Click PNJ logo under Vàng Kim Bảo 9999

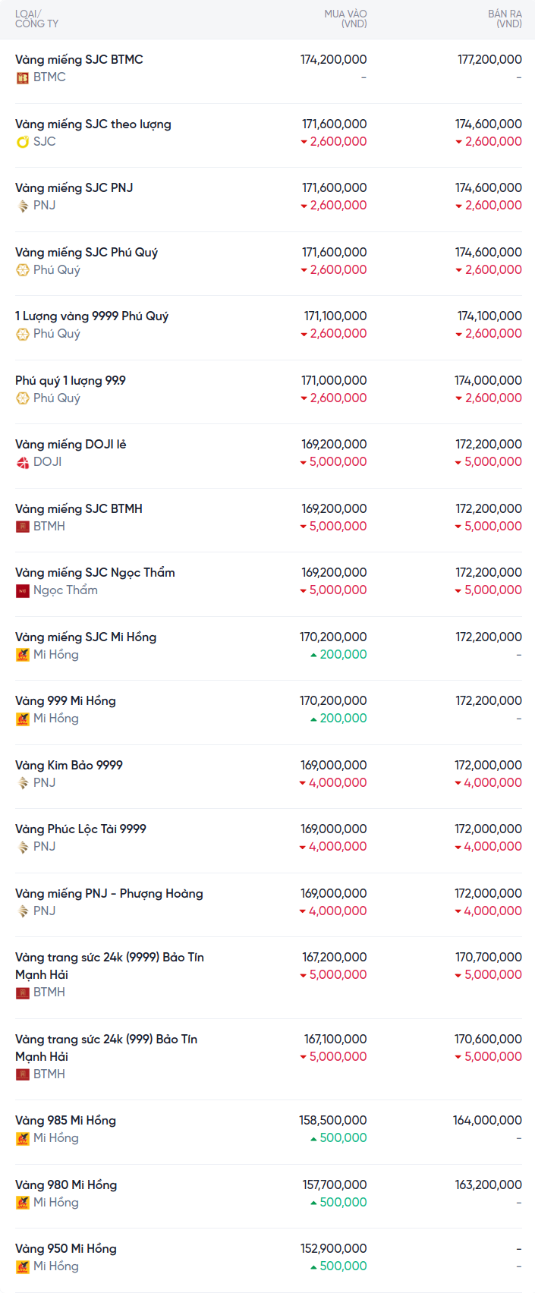coord(23,783)
